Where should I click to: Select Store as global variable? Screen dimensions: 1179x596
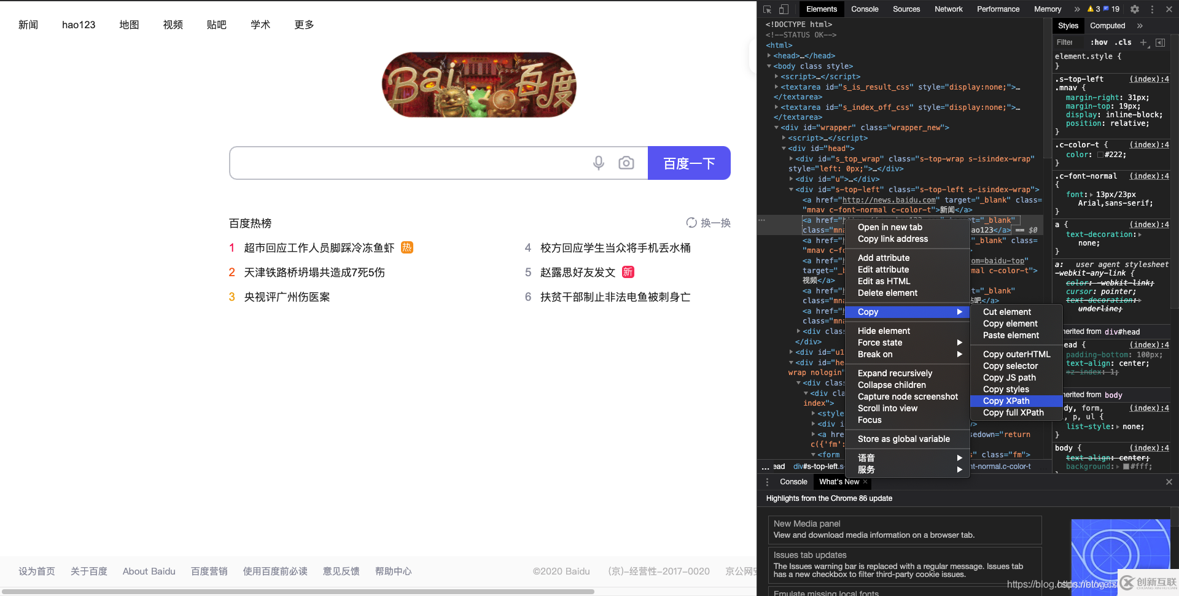coord(907,439)
